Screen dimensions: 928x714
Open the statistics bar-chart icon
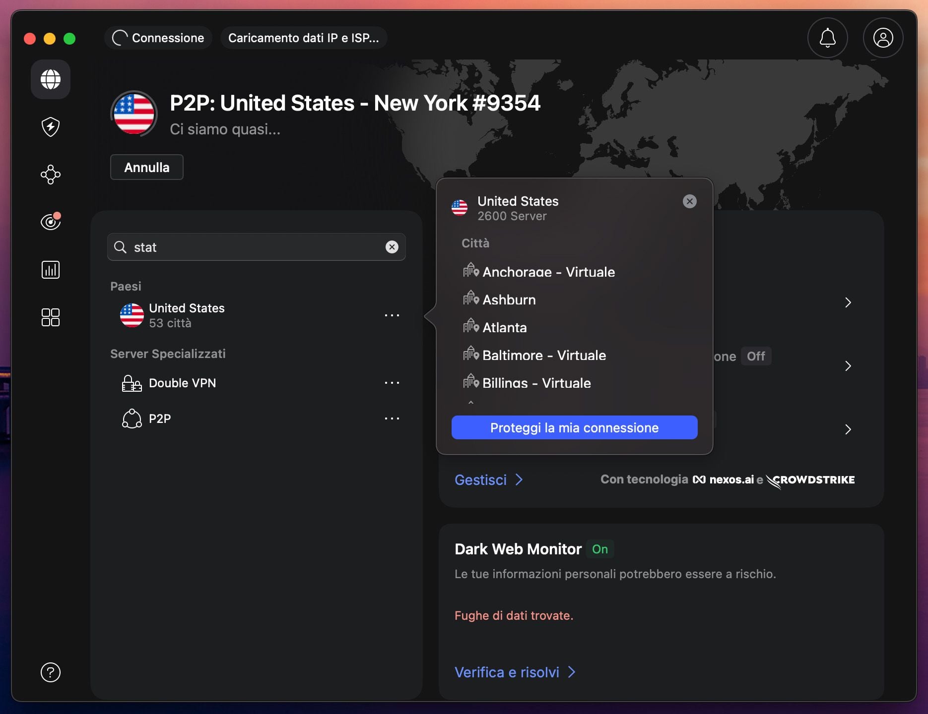pyautogui.click(x=50, y=270)
